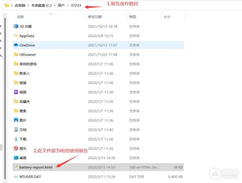Screen dimensions: 242x183
Task: Click the 图片 pictures folder icon
Action: click(x=16, y=120)
